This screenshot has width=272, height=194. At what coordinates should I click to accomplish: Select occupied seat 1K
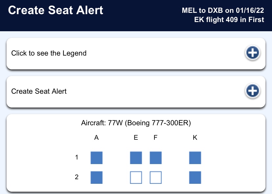195,158
